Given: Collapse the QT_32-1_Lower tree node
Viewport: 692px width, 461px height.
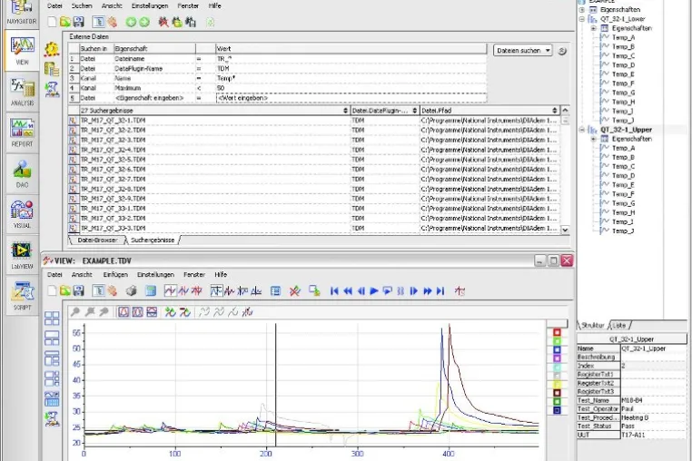Looking at the screenshot, I should point(582,19).
